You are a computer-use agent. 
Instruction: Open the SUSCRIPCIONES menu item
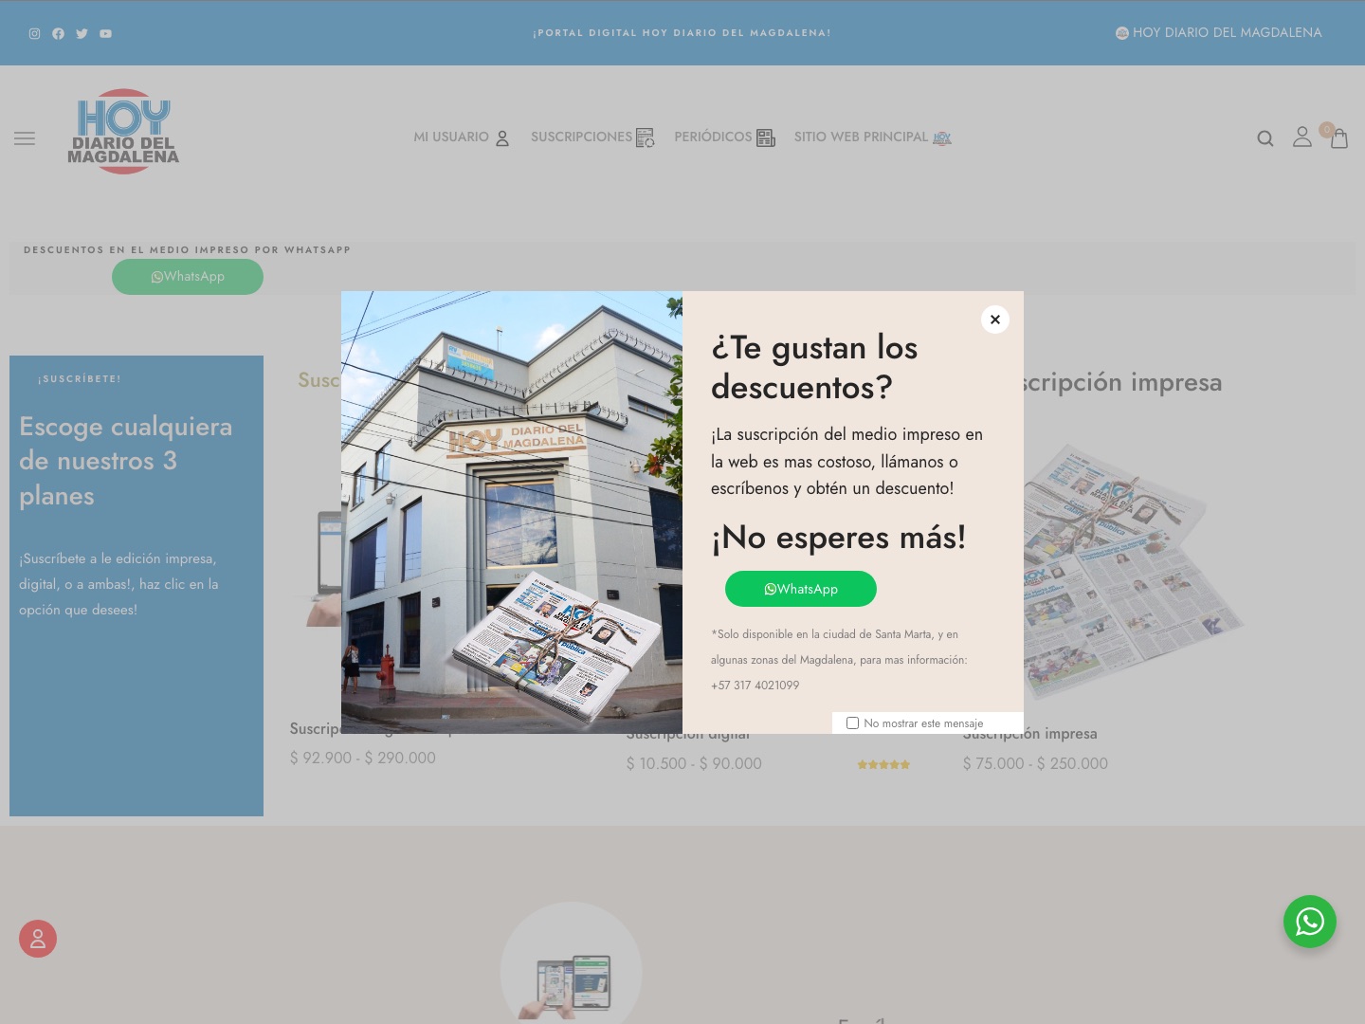tap(592, 137)
